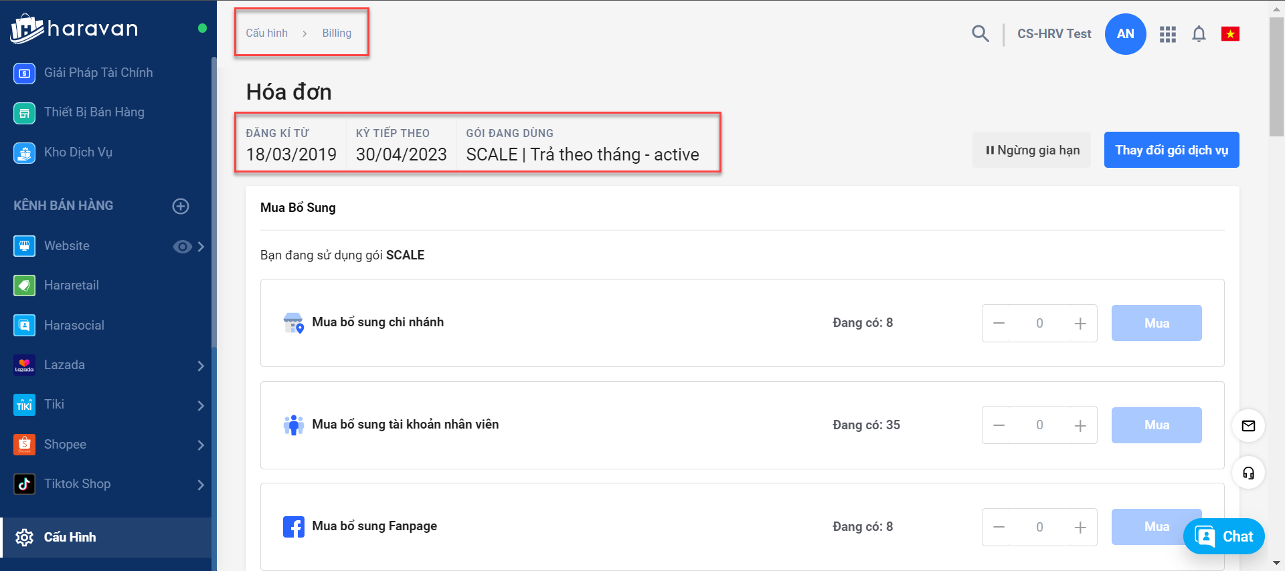Click the headset support icon
1285x571 pixels.
1248,473
